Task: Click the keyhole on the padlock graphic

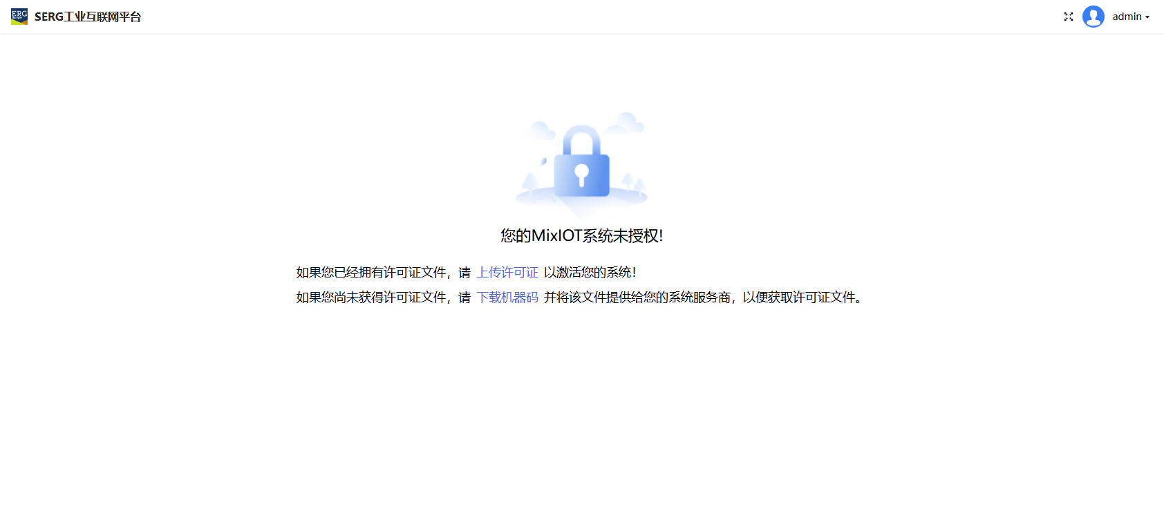Action: tap(582, 175)
